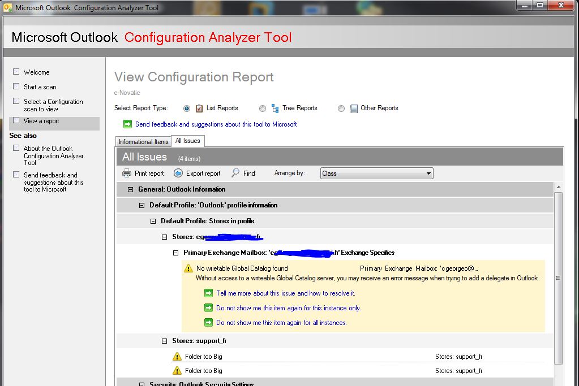Open Start a scan in sidebar
579x386 pixels.
[40, 87]
